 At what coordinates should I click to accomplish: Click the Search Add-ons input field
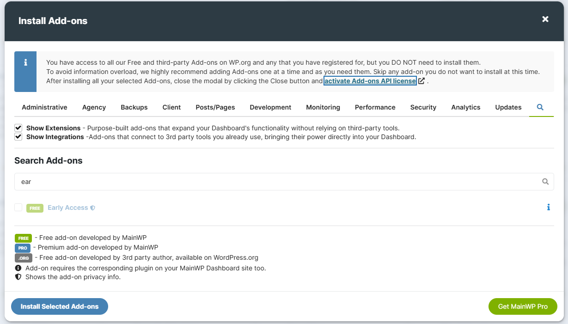tap(277, 182)
